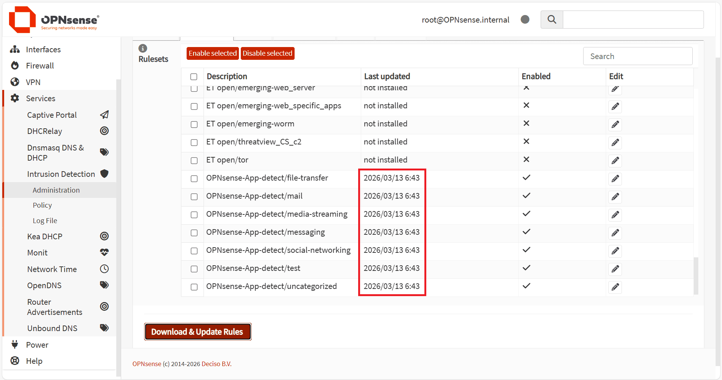Click the rulesets Search input field

coord(637,56)
